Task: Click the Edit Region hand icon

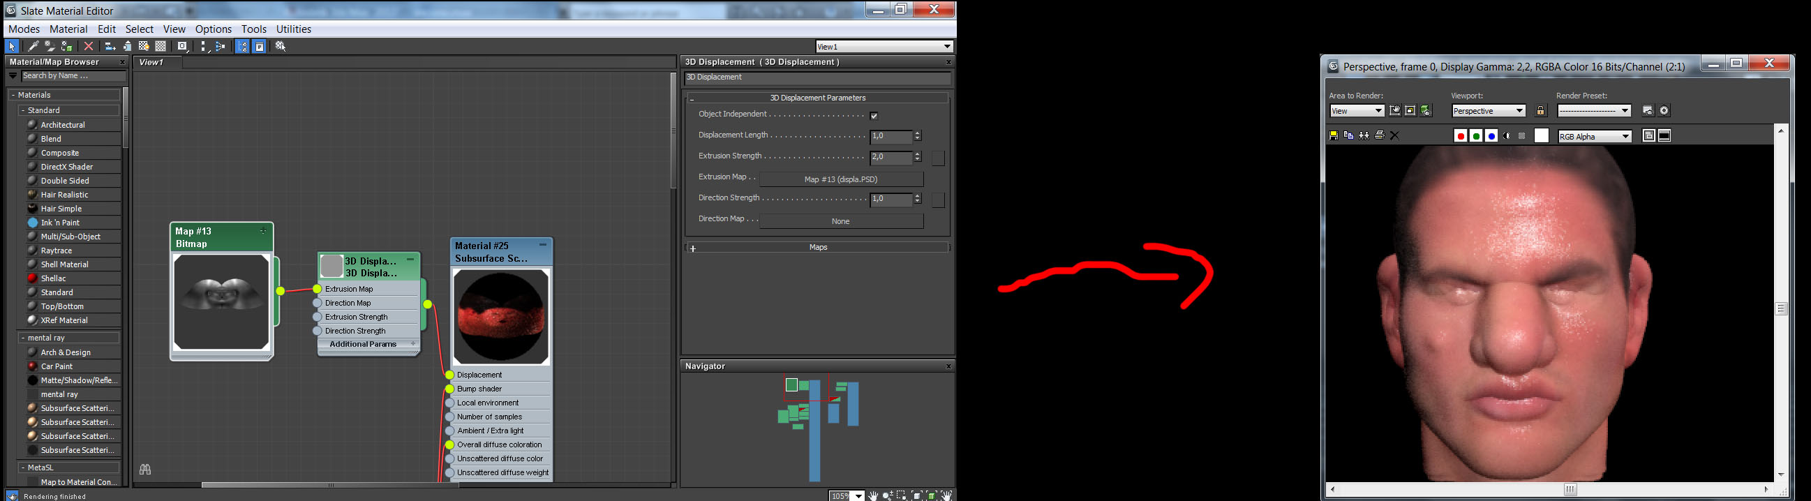Action: click(x=1395, y=111)
